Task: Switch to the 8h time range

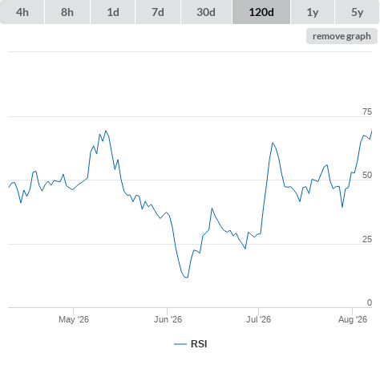Action: pyautogui.click(x=67, y=12)
